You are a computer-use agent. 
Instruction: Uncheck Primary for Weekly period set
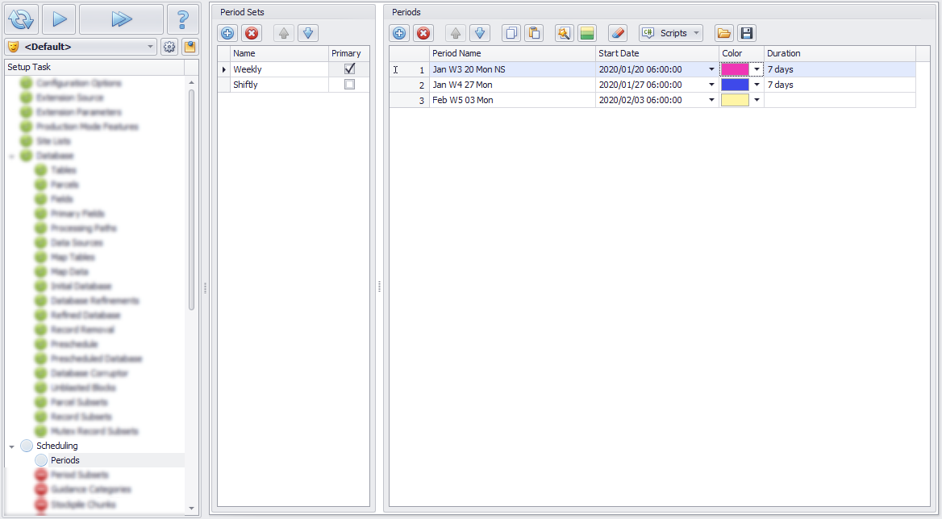tap(350, 69)
